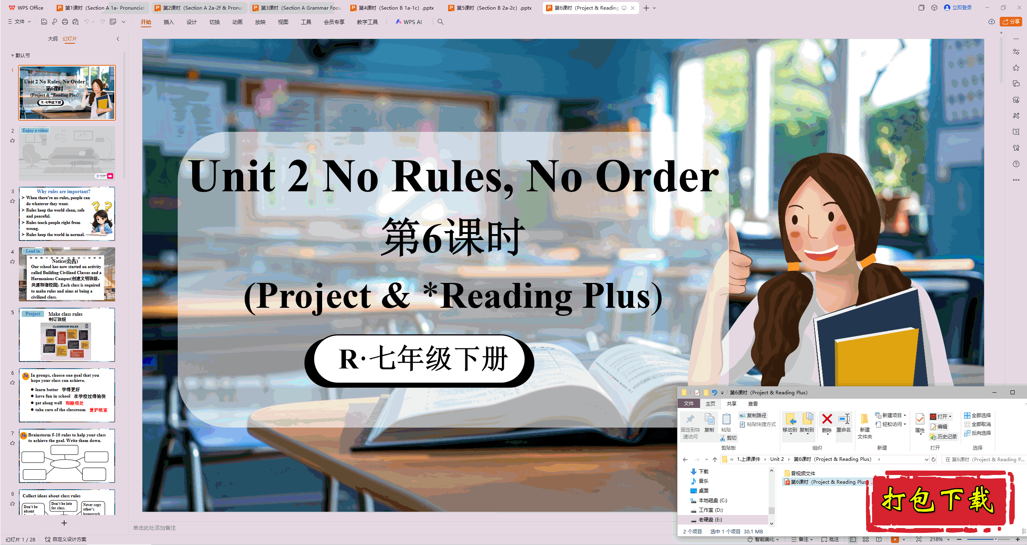
Task: Click the Redo arrow in WPS toolbar
Action: [103, 22]
